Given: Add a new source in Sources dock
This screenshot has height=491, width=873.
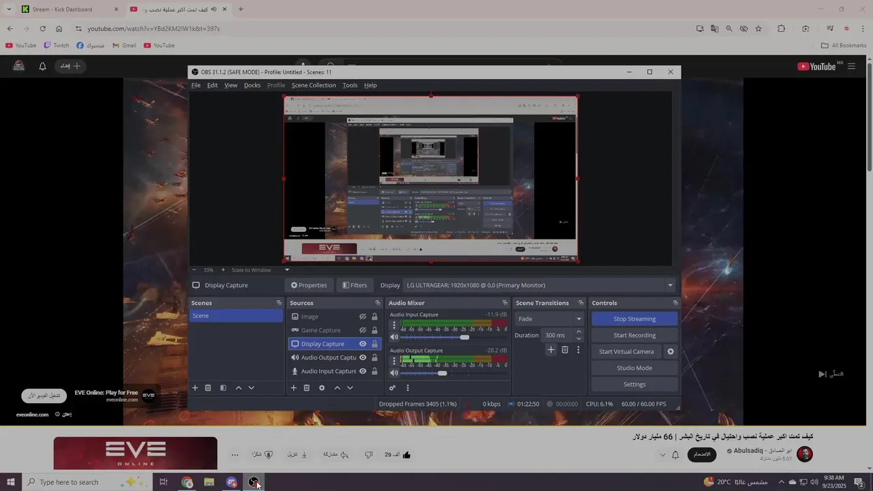Looking at the screenshot, I should coord(293,388).
